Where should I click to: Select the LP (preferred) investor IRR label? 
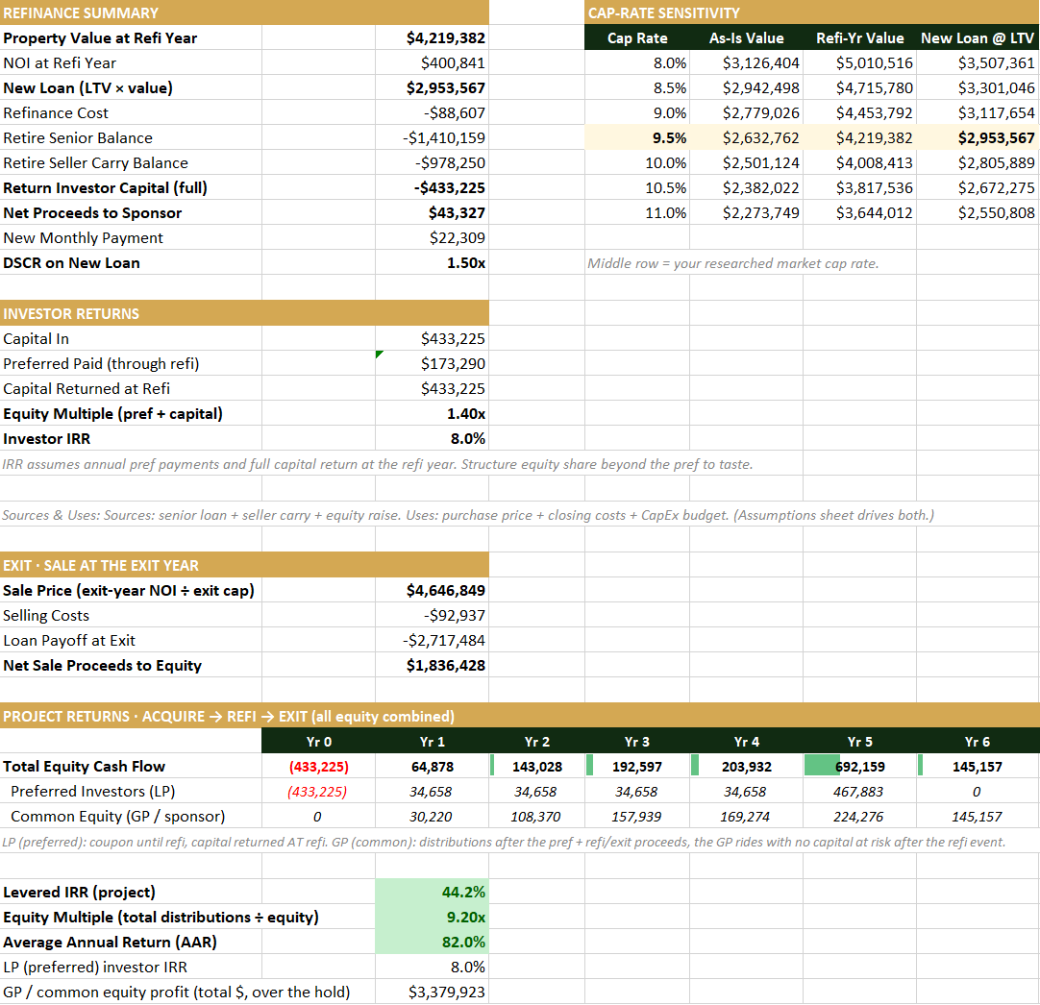pos(95,968)
